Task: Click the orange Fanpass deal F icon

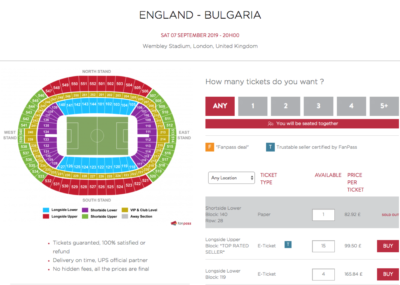Action: click(210, 147)
